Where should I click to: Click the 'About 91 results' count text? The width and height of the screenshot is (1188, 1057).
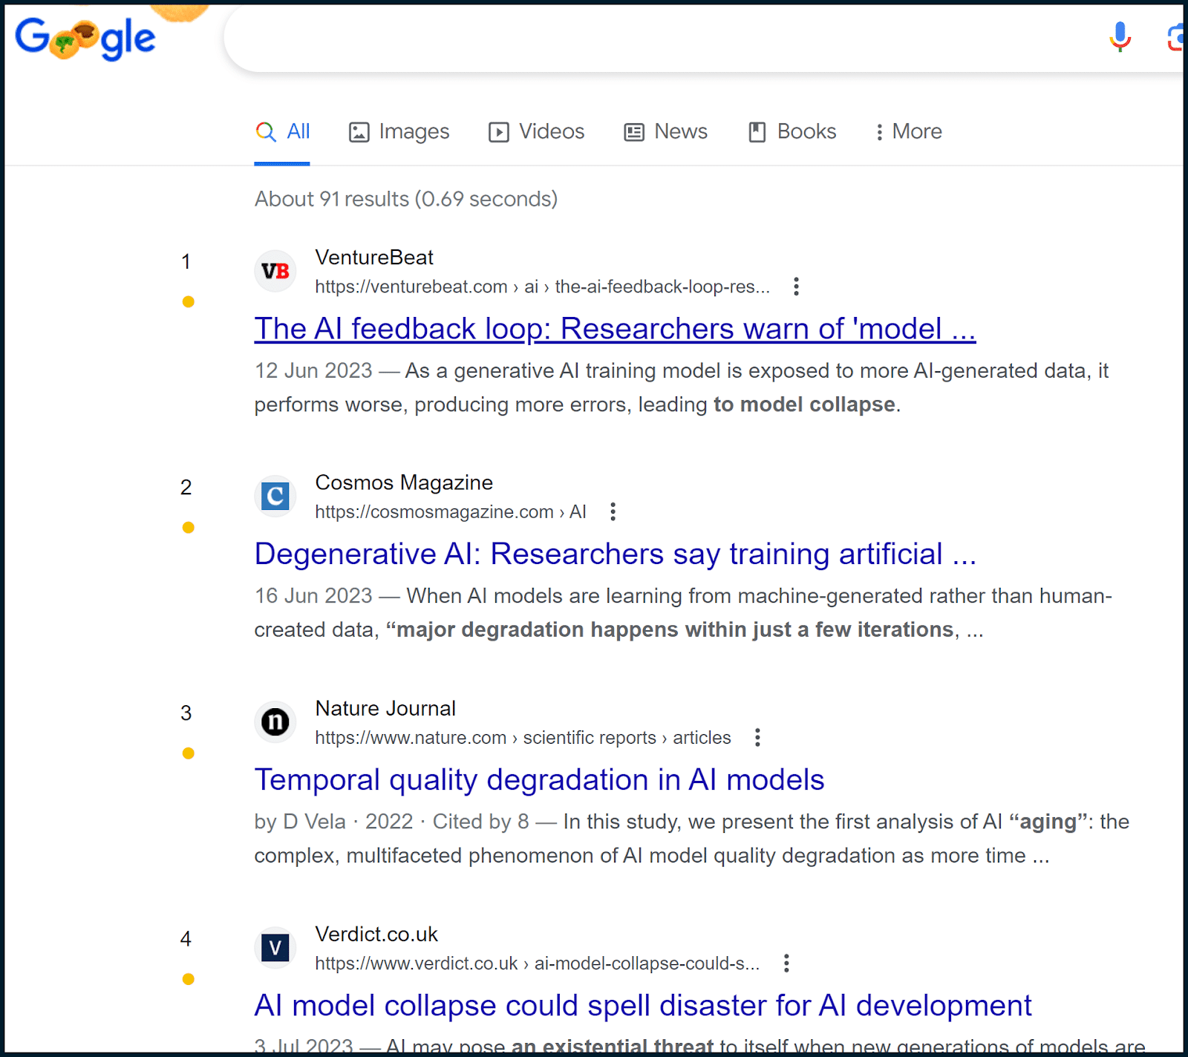tap(406, 199)
